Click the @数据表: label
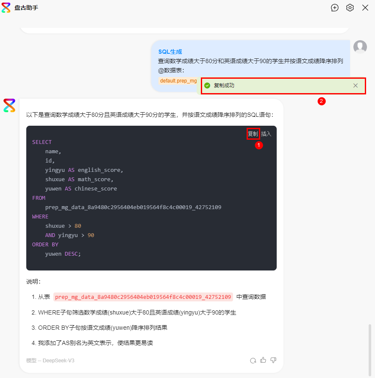Screen dimensions: 375x378 coord(171,71)
